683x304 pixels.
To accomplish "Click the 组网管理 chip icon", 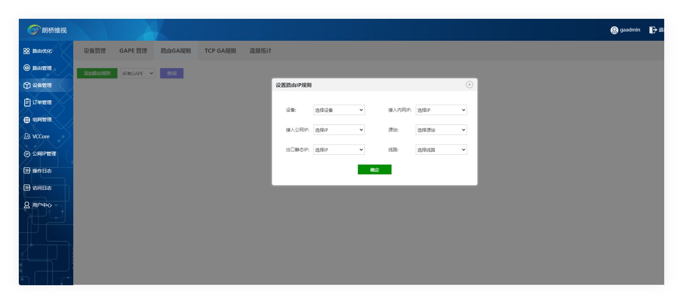I will 27,119.
